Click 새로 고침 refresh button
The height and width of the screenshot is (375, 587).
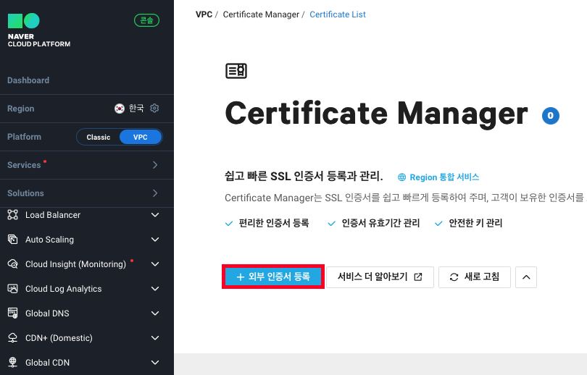(475, 277)
